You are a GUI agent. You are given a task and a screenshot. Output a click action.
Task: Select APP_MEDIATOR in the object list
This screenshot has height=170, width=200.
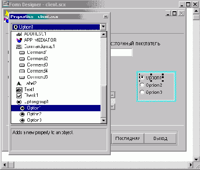pos(56,40)
